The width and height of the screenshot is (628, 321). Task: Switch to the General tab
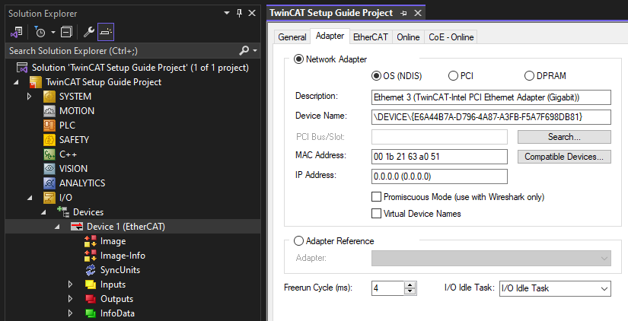[x=292, y=37]
